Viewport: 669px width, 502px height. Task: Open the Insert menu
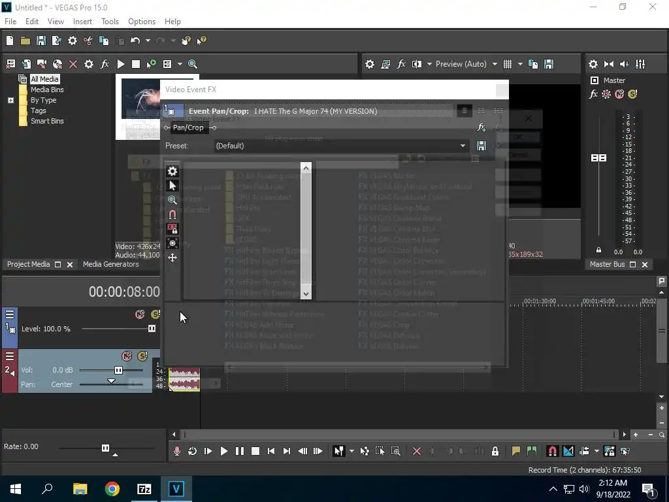coord(82,22)
